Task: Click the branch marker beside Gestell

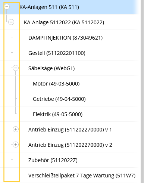Action: (x=12, y=53)
